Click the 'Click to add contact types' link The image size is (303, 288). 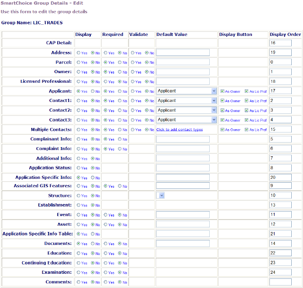[x=180, y=130]
